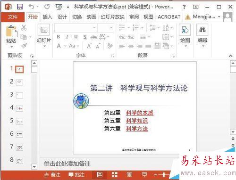The height and width of the screenshot is (180, 236).
Task: Switch to reading view in status bar
Action: (x=129, y=175)
